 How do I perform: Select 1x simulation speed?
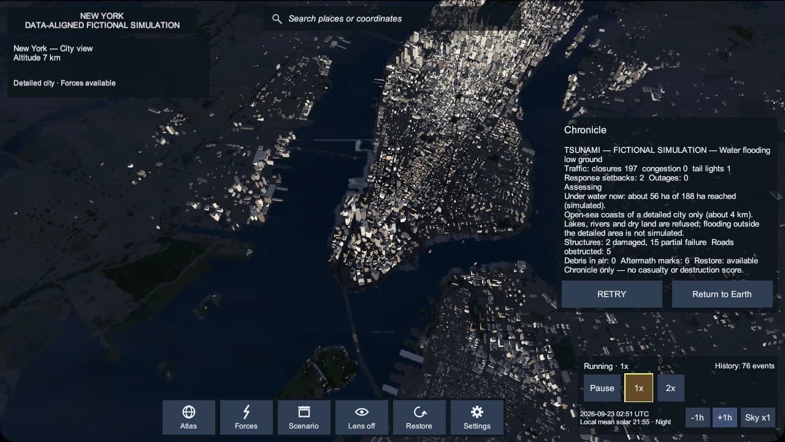click(x=639, y=388)
